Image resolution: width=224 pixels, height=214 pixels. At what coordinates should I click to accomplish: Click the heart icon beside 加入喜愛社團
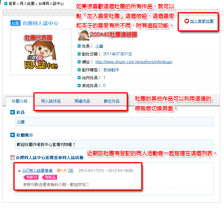pos(186,21)
